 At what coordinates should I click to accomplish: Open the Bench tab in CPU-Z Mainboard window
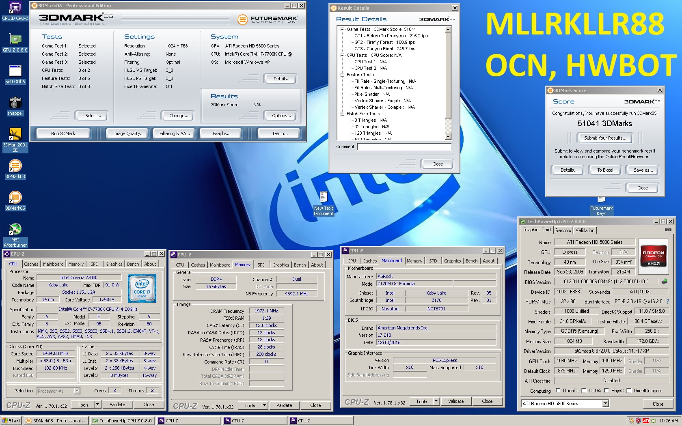coord(471,261)
